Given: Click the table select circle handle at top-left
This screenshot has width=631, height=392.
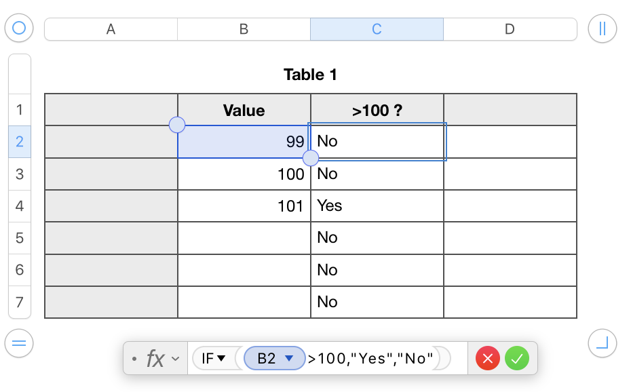Looking at the screenshot, I should (x=19, y=28).
